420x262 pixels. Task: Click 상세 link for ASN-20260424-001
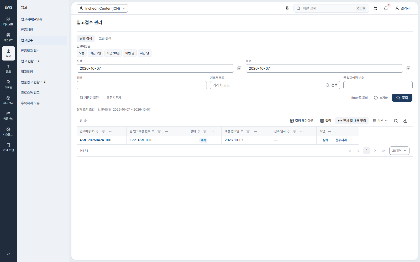(325, 140)
